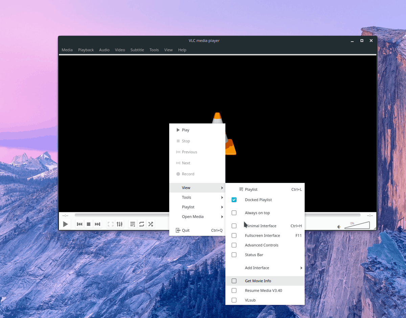The width and height of the screenshot is (406, 318).
Task: Click the Play button in the controls bar
Action: [65, 224]
